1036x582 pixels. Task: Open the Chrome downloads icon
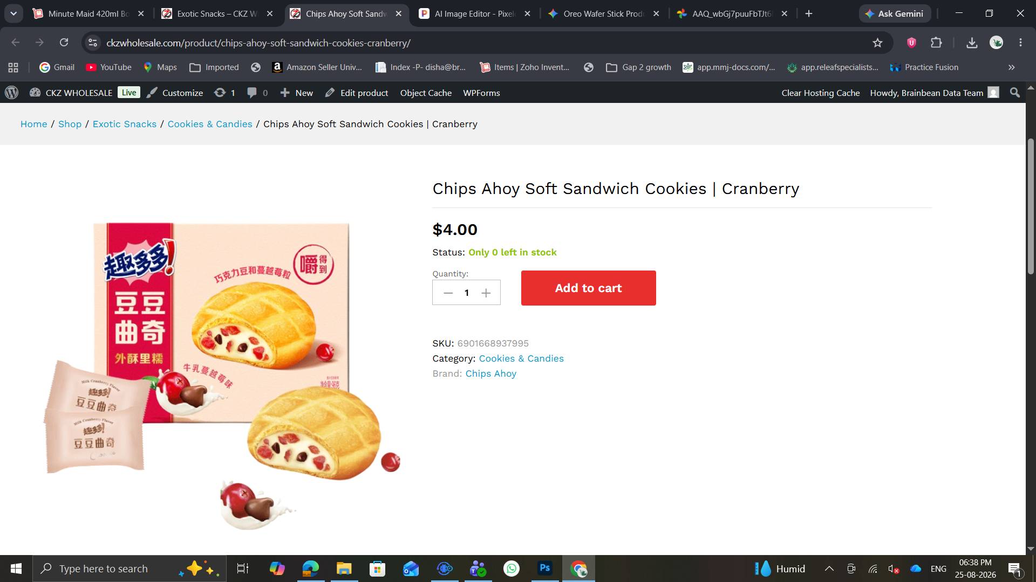tap(972, 43)
